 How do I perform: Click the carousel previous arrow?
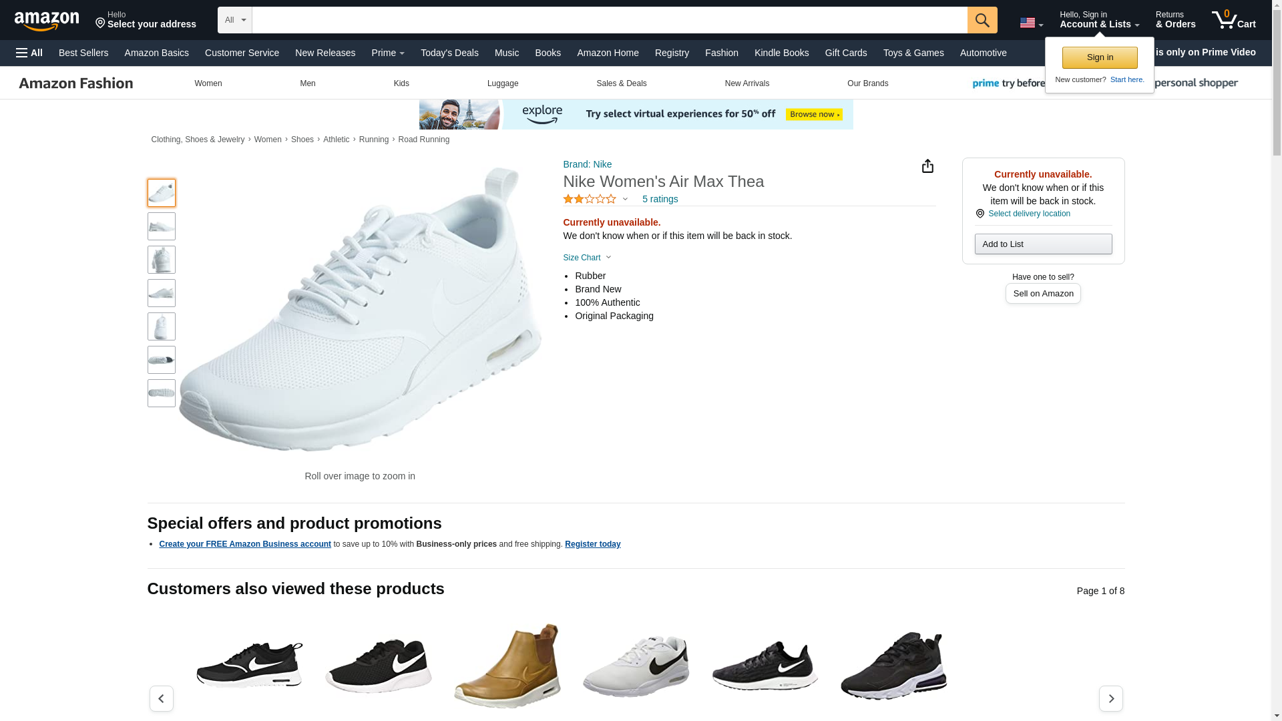[x=161, y=698]
